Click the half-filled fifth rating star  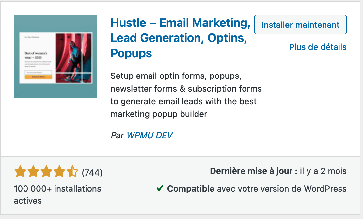[72, 172]
